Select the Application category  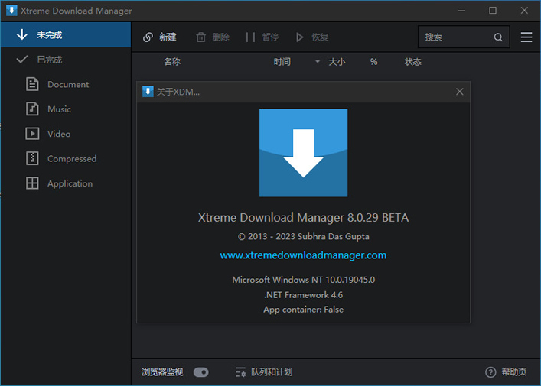click(x=66, y=183)
